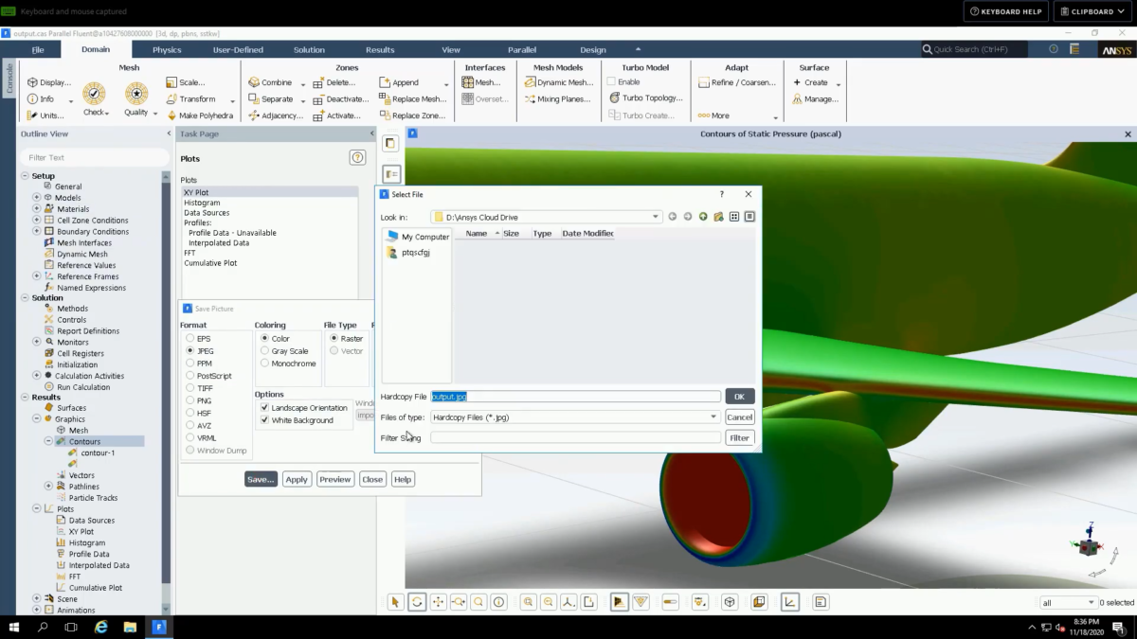
Task: Open Internet Explorer from the taskbar
Action: tap(101, 627)
